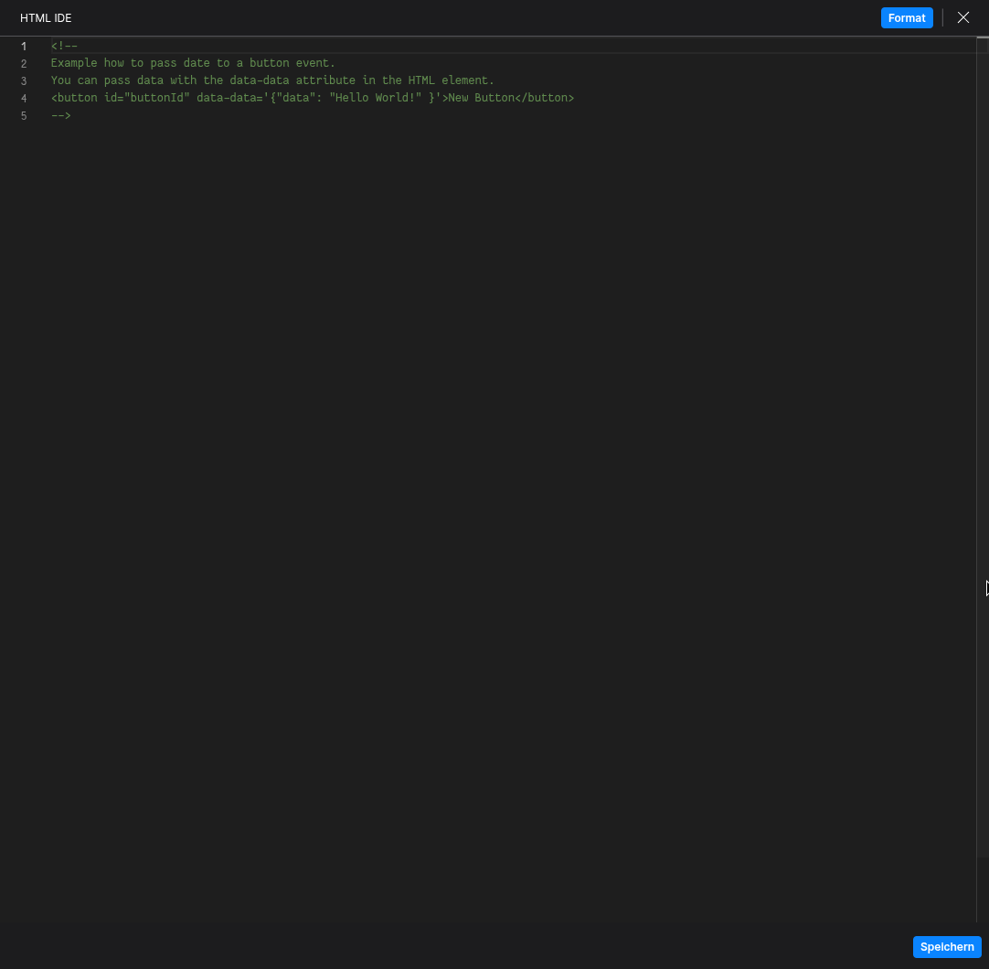
Task: Click the closing comment marker on line 5
Action: coord(60,115)
